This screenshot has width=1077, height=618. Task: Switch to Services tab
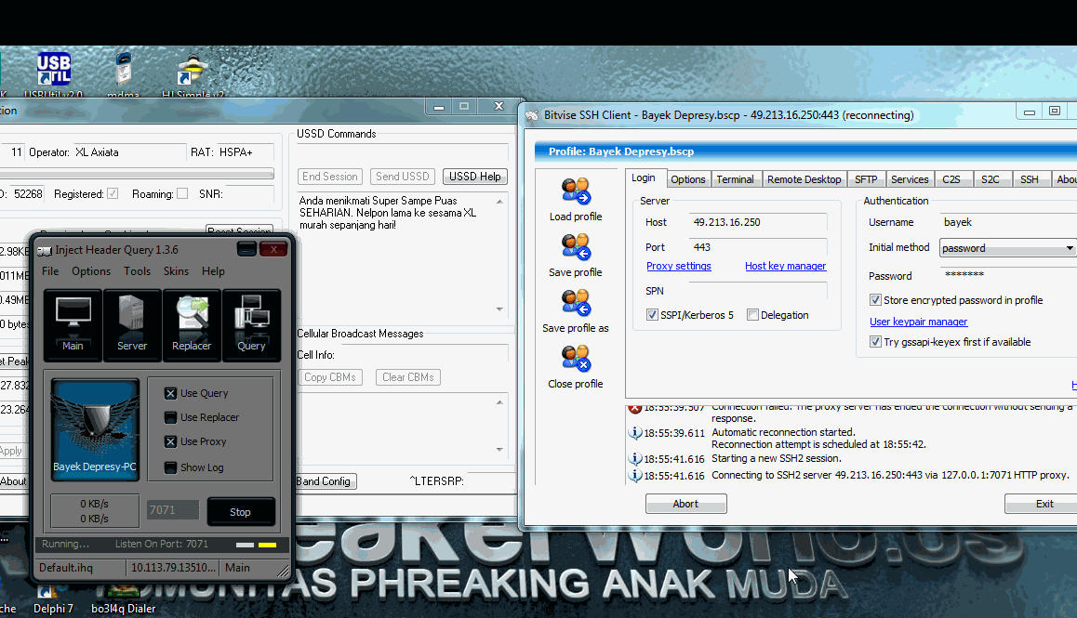[x=910, y=179]
